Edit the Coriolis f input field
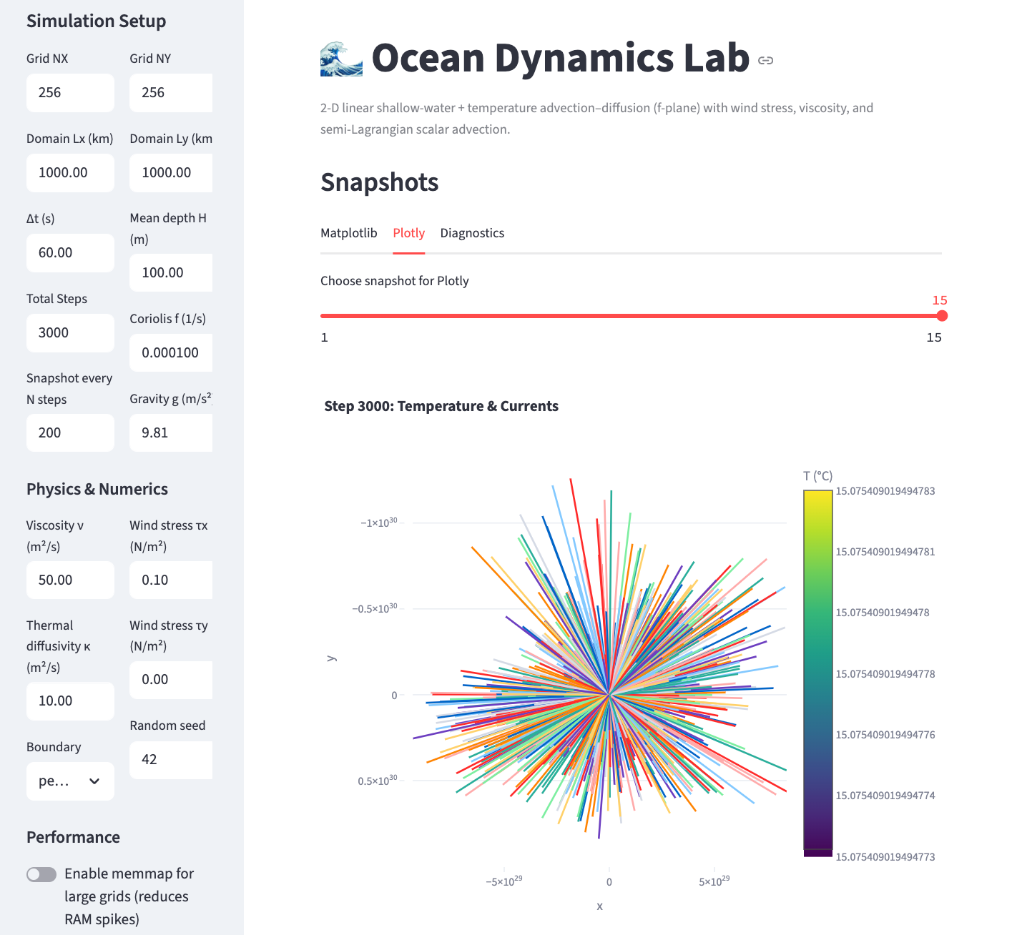 [170, 353]
